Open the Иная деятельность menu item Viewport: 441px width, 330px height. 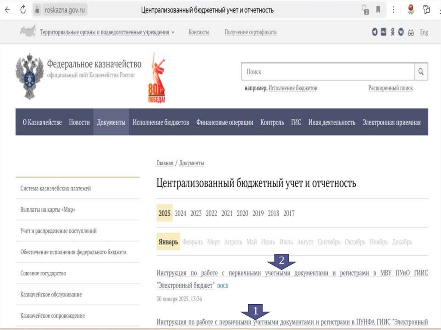pyautogui.click(x=332, y=122)
